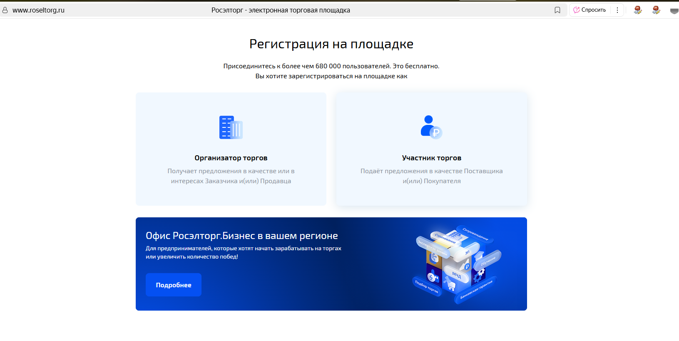Open the three-dot menu beside Спросить
Viewport: 679px width, 341px height.
[617, 10]
